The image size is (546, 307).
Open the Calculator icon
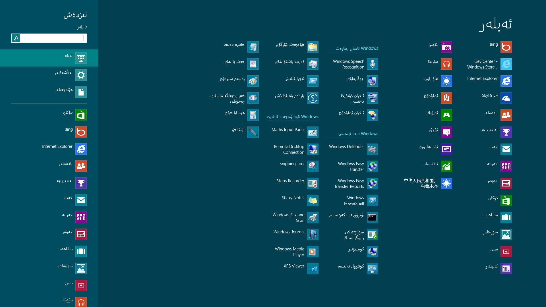click(253, 115)
